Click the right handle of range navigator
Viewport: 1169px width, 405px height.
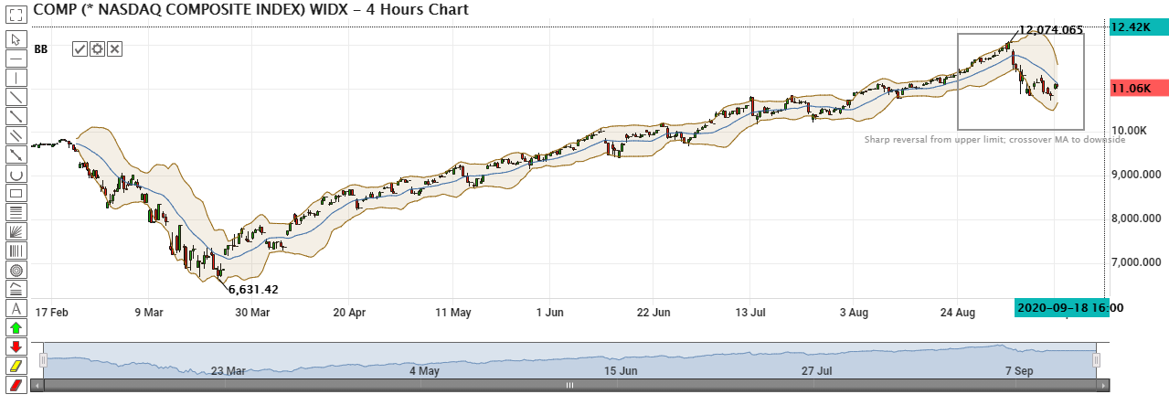pyautogui.click(x=1097, y=361)
